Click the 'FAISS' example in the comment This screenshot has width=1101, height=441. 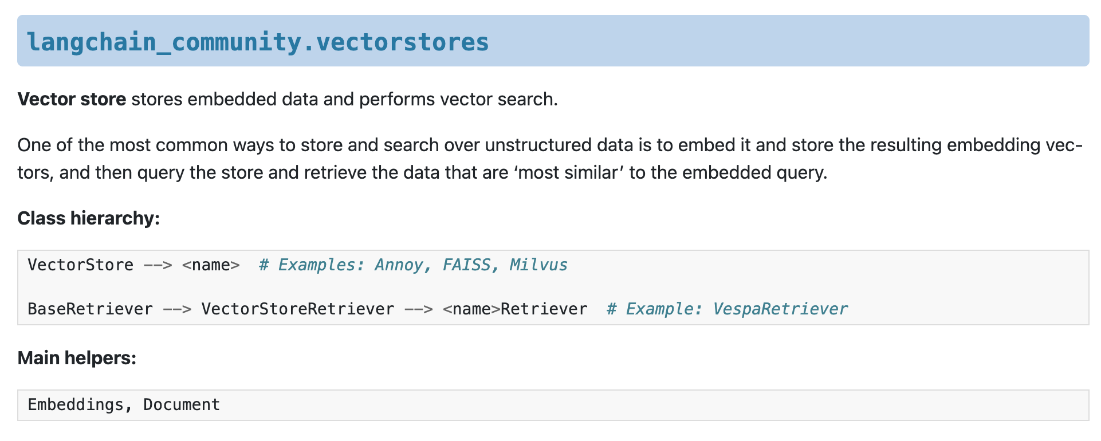pos(466,265)
